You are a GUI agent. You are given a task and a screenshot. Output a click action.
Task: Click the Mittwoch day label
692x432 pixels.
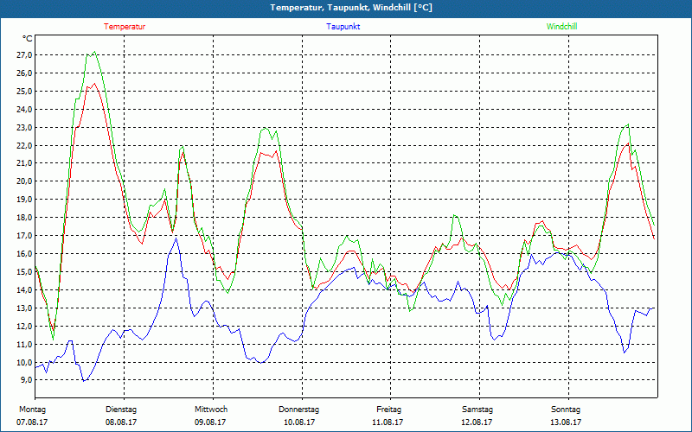pos(211,410)
